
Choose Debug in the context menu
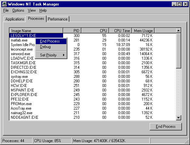tap(51, 47)
